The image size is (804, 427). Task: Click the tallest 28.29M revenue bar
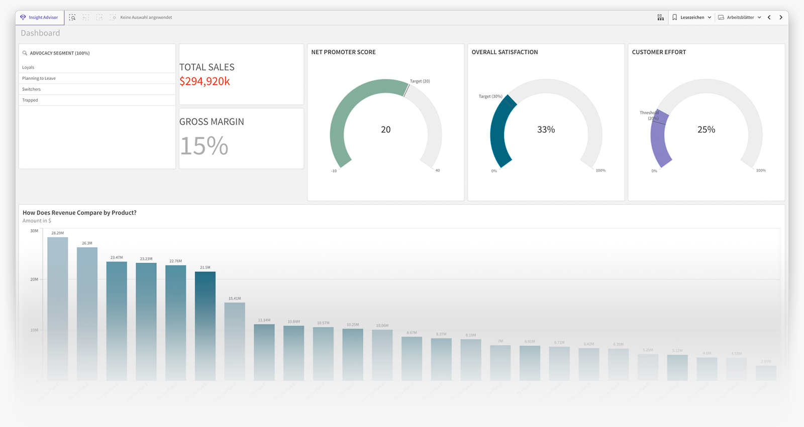point(58,306)
